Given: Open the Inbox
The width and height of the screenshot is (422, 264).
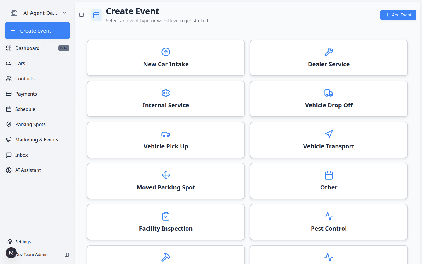Looking at the screenshot, I should tap(38, 155).
